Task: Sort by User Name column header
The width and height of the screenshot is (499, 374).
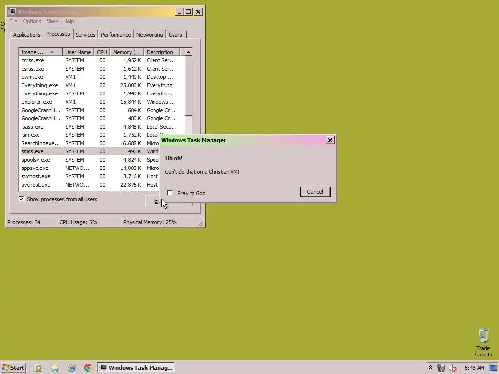Action: pyautogui.click(x=78, y=52)
